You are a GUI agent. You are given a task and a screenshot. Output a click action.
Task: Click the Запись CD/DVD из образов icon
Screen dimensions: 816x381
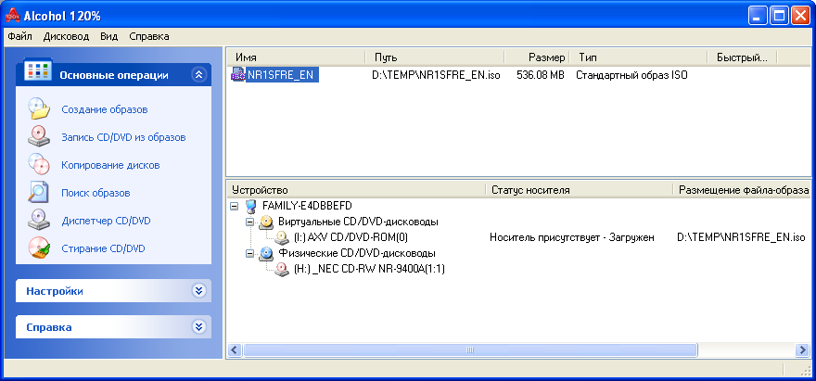[39, 137]
